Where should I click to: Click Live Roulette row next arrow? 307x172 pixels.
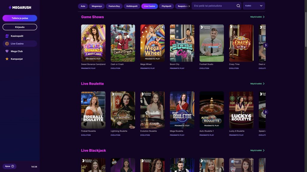point(266,112)
